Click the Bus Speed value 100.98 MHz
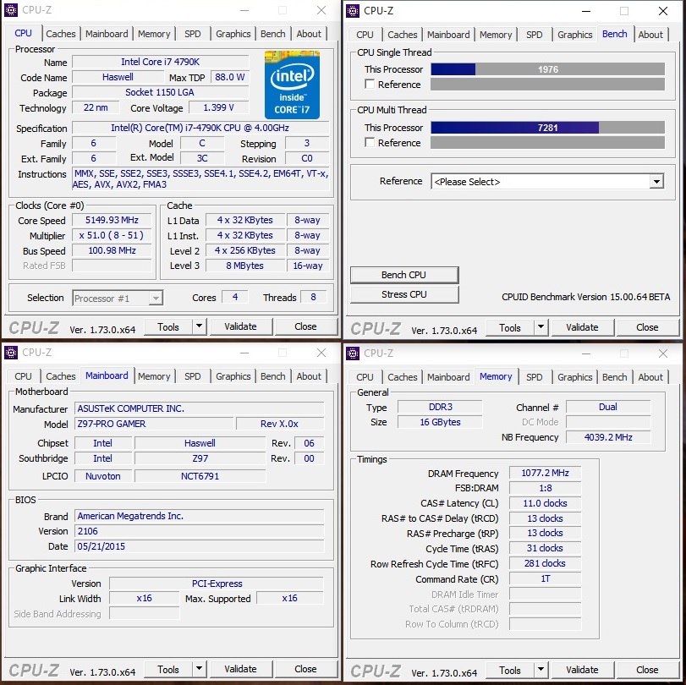This screenshot has width=686, height=685. [x=112, y=250]
